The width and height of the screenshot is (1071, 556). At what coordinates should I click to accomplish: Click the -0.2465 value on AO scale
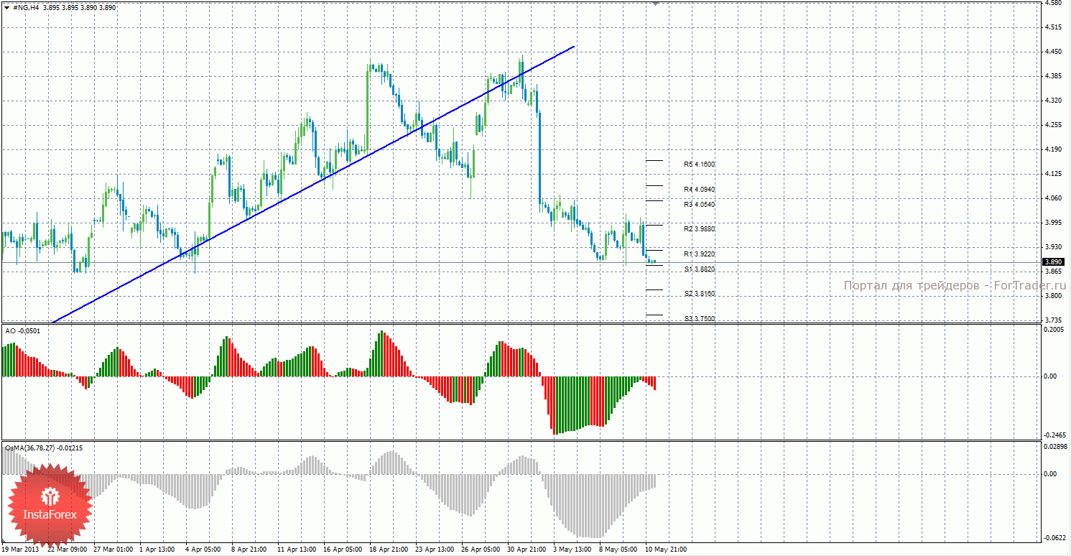coord(1053,435)
